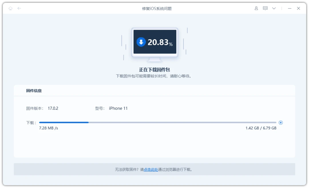The height and width of the screenshot is (188, 309).
Task: Minimize the repair window
Action: pyautogui.click(x=290, y=8)
